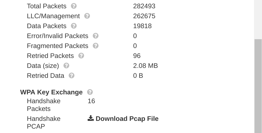Click the help icon beside Fragmented Packets
This screenshot has width=262, height=133.
(95, 46)
